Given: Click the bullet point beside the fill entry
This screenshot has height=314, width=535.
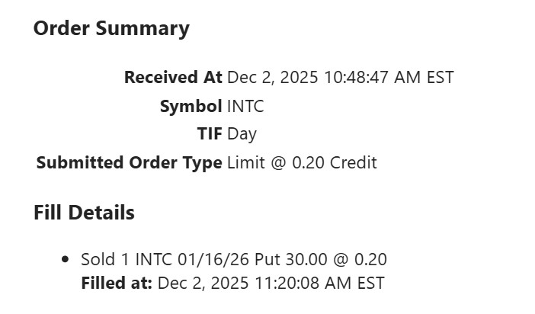Looking at the screenshot, I should tap(65, 260).
